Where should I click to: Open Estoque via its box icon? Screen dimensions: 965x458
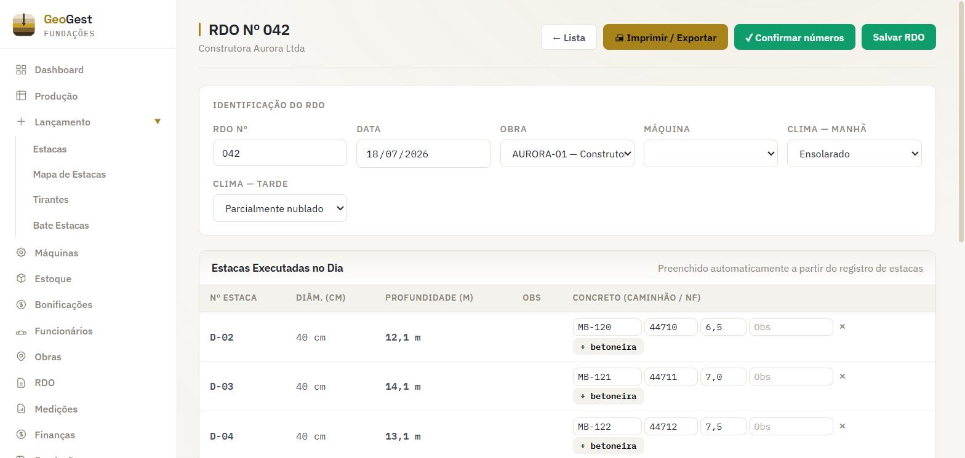pos(21,278)
